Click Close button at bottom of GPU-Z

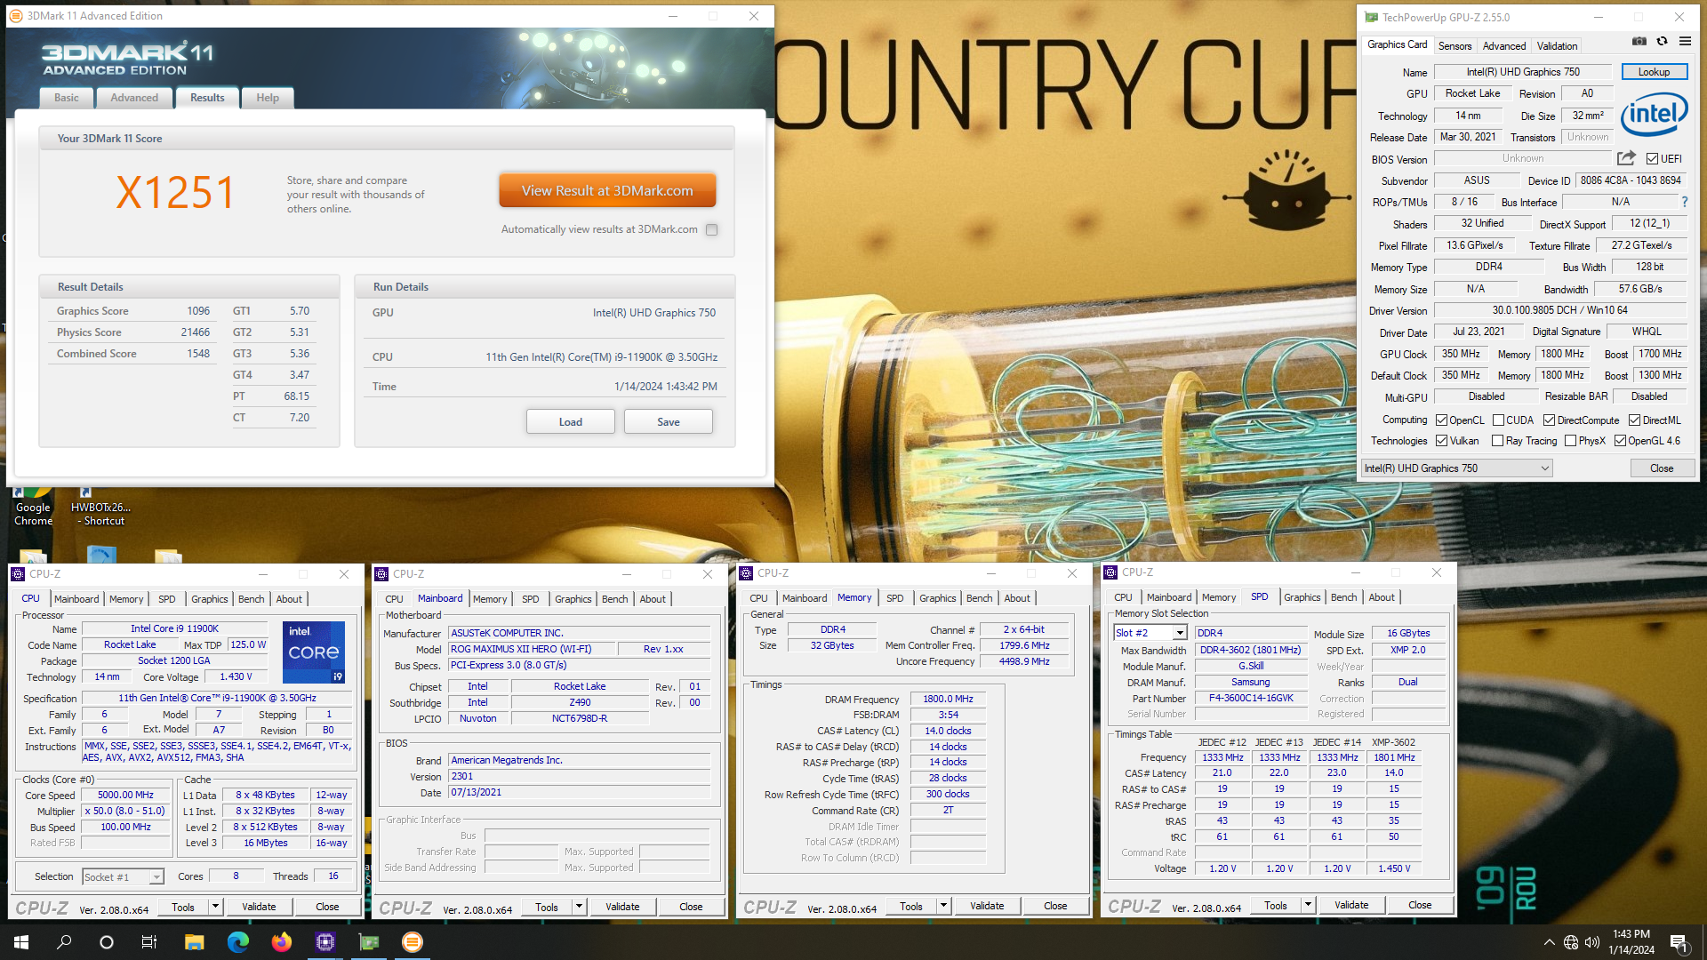(x=1662, y=468)
